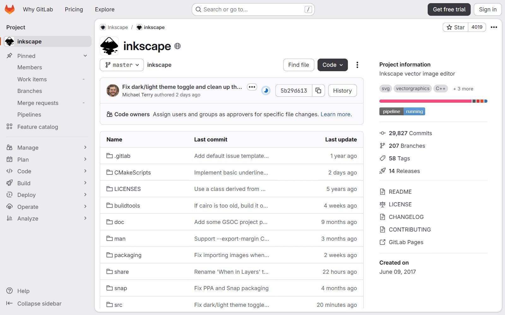Image resolution: width=505 pixels, height=315 pixels.
Task: Open 58 Tags
Action: (x=395, y=158)
